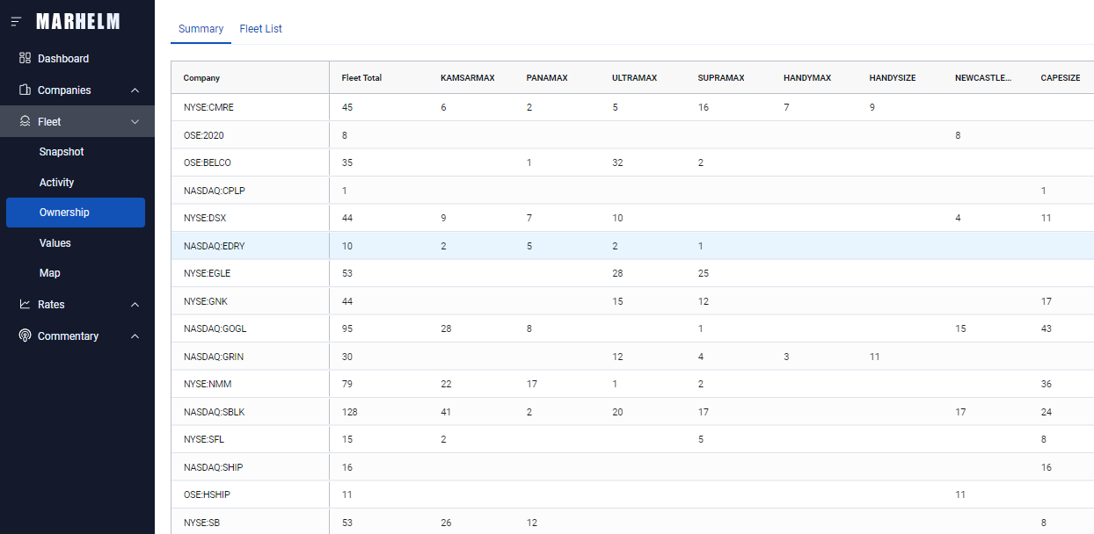Select the NYSE:CMRE row
1094x534 pixels.
pyautogui.click(x=632, y=107)
